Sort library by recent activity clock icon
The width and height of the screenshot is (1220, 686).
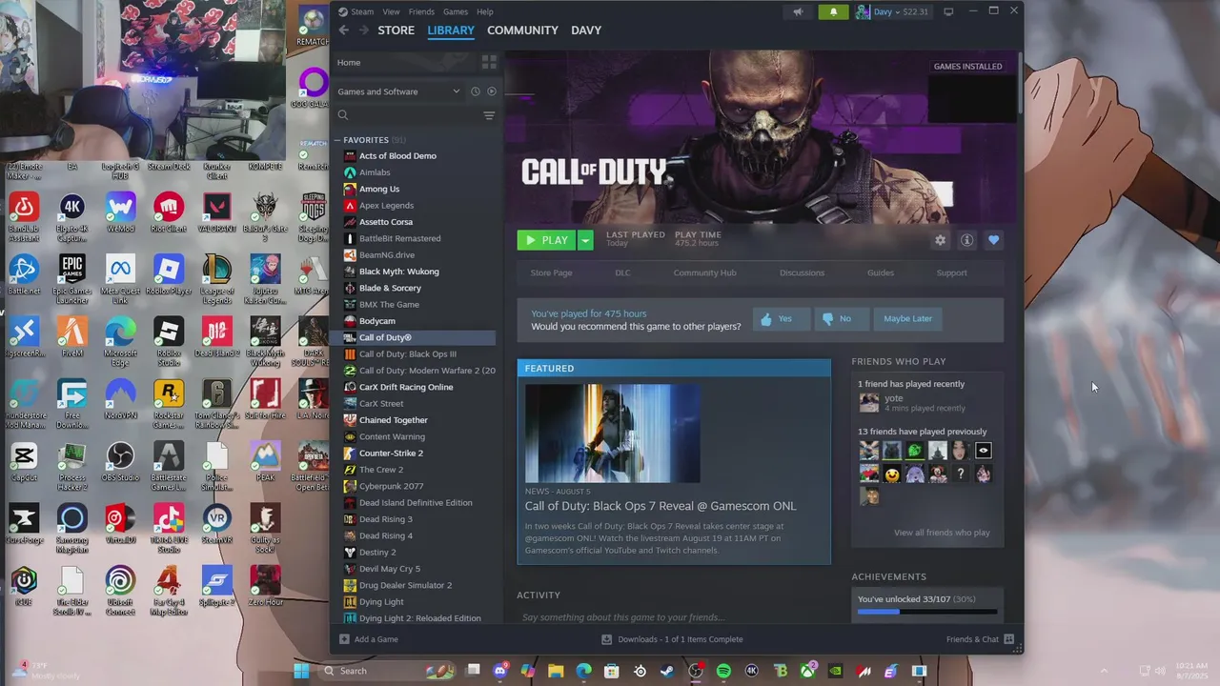click(x=476, y=91)
